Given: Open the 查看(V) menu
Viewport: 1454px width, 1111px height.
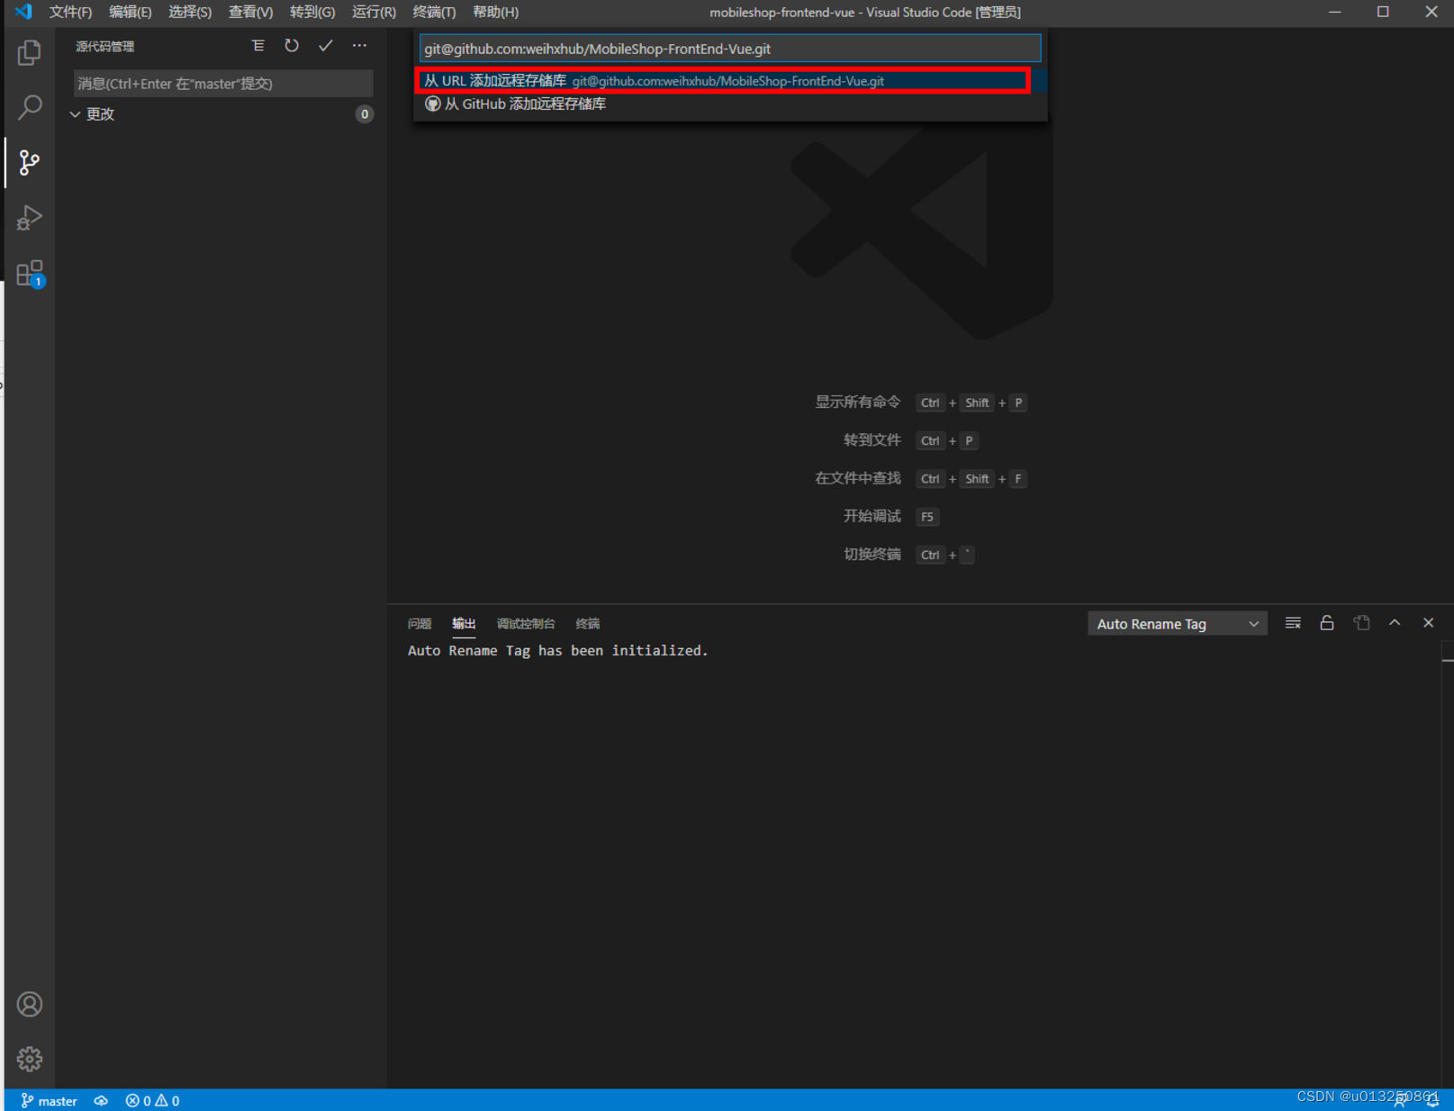Looking at the screenshot, I should pos(250,12).
